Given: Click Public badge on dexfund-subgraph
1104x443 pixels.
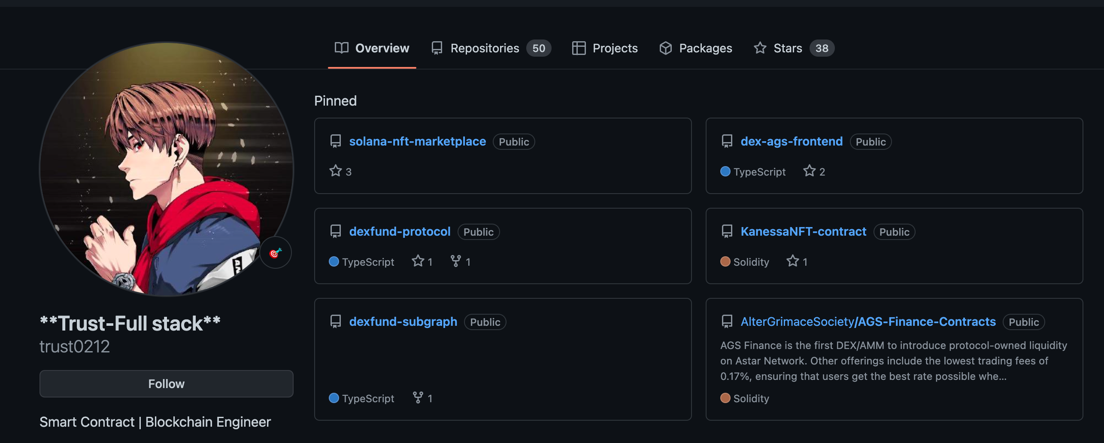Looking at the screenshot, I should [485, 322].
